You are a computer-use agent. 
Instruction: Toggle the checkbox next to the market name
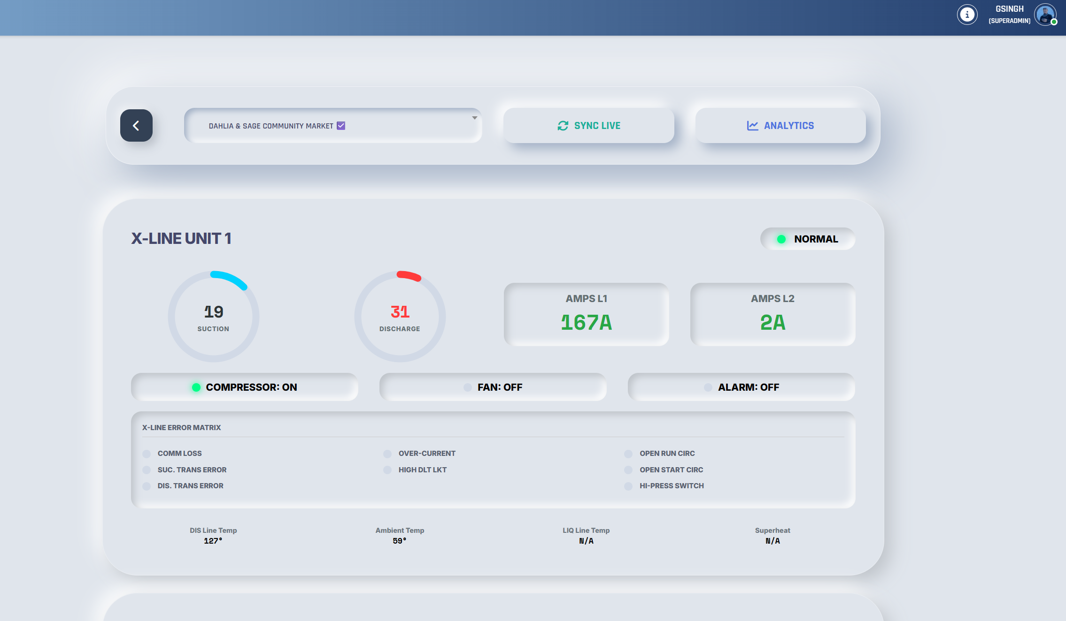(341, 125)
